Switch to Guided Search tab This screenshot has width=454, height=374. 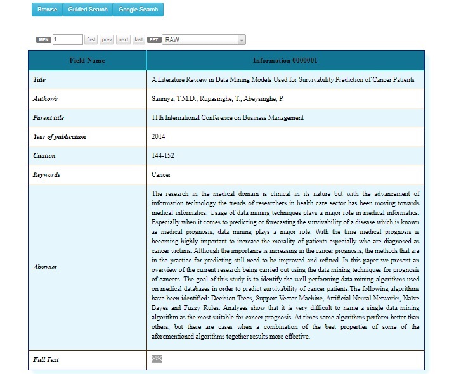point(88,10)
